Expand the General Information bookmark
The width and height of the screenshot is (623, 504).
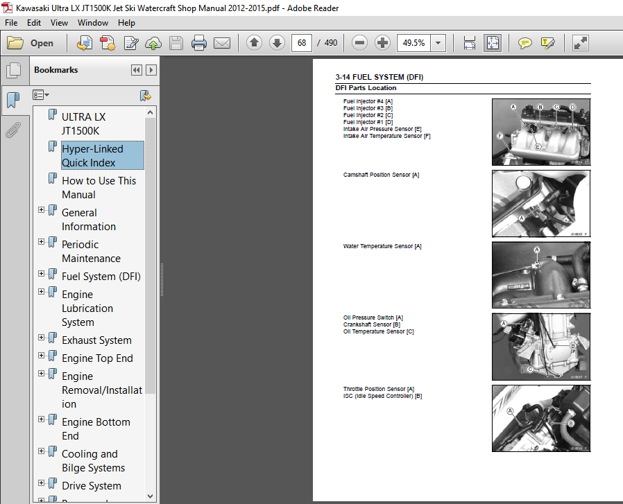42,209
